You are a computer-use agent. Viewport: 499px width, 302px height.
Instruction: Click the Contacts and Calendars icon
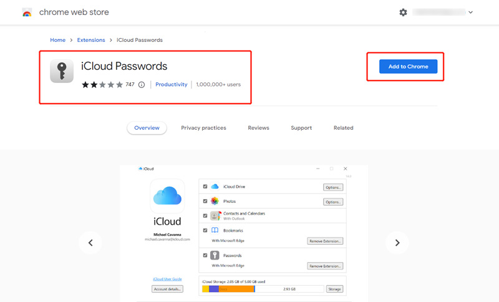click(215, 216)
